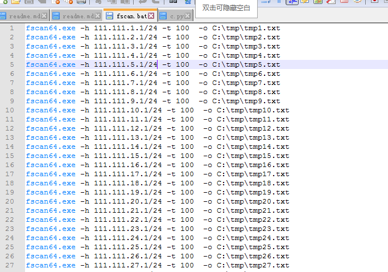Image resolution: width=388 pixels, height=272 pixels.
Task: Click fscan64.exe on line 14
Action: 51,147
